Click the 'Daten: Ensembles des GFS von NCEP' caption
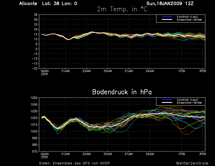The height and width of the screenshot is (166, 215). pyautogui.click(x=74, y=163)
